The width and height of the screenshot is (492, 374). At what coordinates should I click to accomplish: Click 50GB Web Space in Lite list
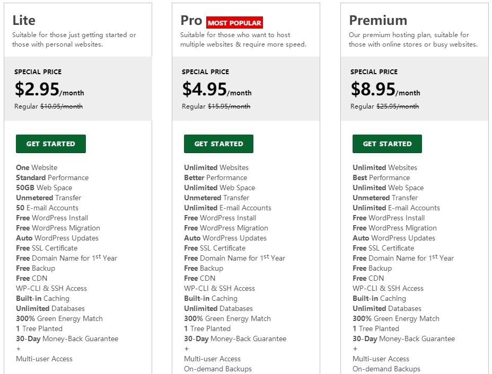tap(44, 188)
